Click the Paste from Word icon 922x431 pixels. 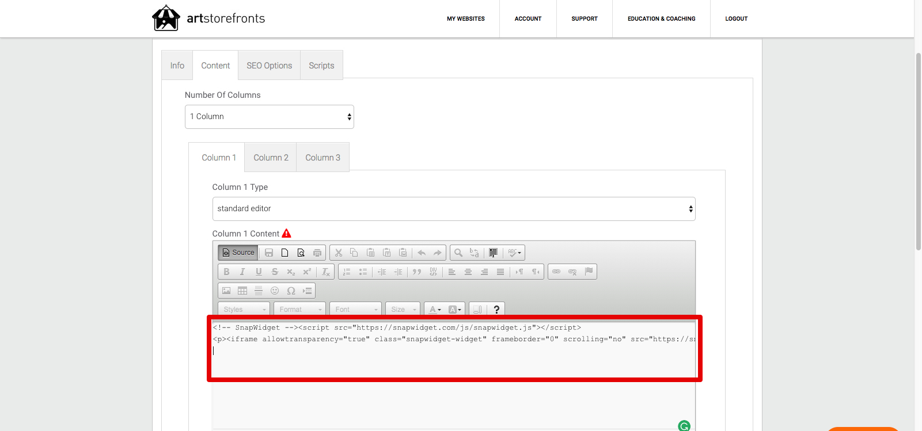[x=403, y=253]
